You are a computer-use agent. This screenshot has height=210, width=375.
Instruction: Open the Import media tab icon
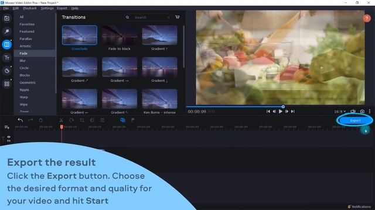pos(6,18)
